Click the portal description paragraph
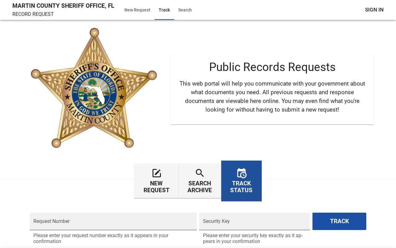 click(272, 97)
